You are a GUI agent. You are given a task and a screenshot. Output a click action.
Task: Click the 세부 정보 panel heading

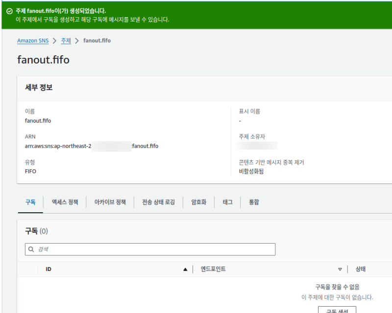point(39,88)
